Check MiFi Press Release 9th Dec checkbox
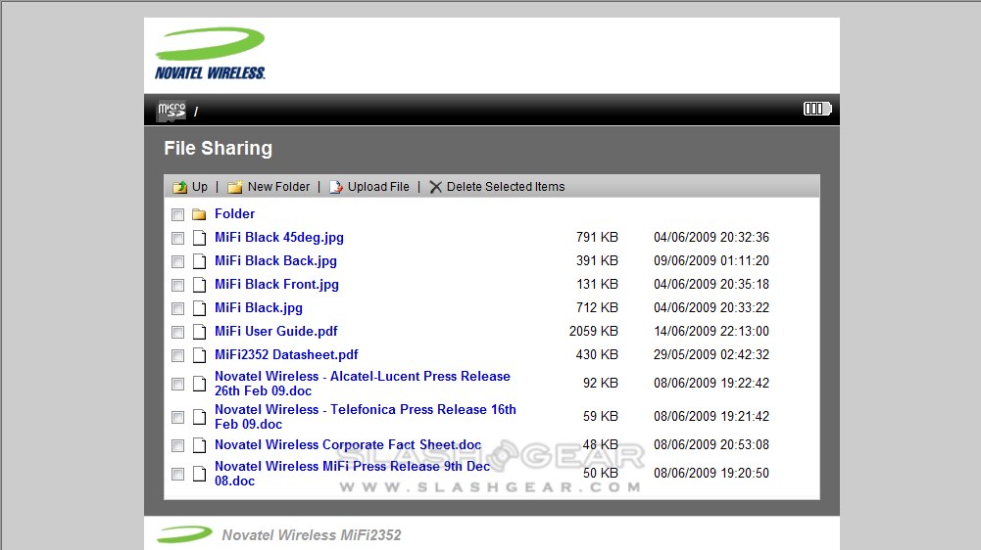The width and height of the screenshot is (981, 550). [177, 474]
